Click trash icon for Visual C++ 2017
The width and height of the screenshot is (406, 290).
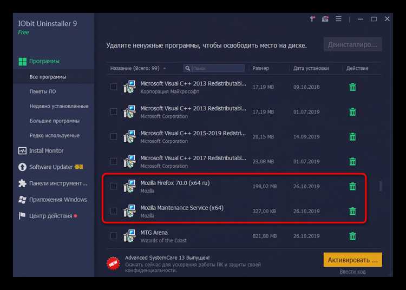(352, 161)
